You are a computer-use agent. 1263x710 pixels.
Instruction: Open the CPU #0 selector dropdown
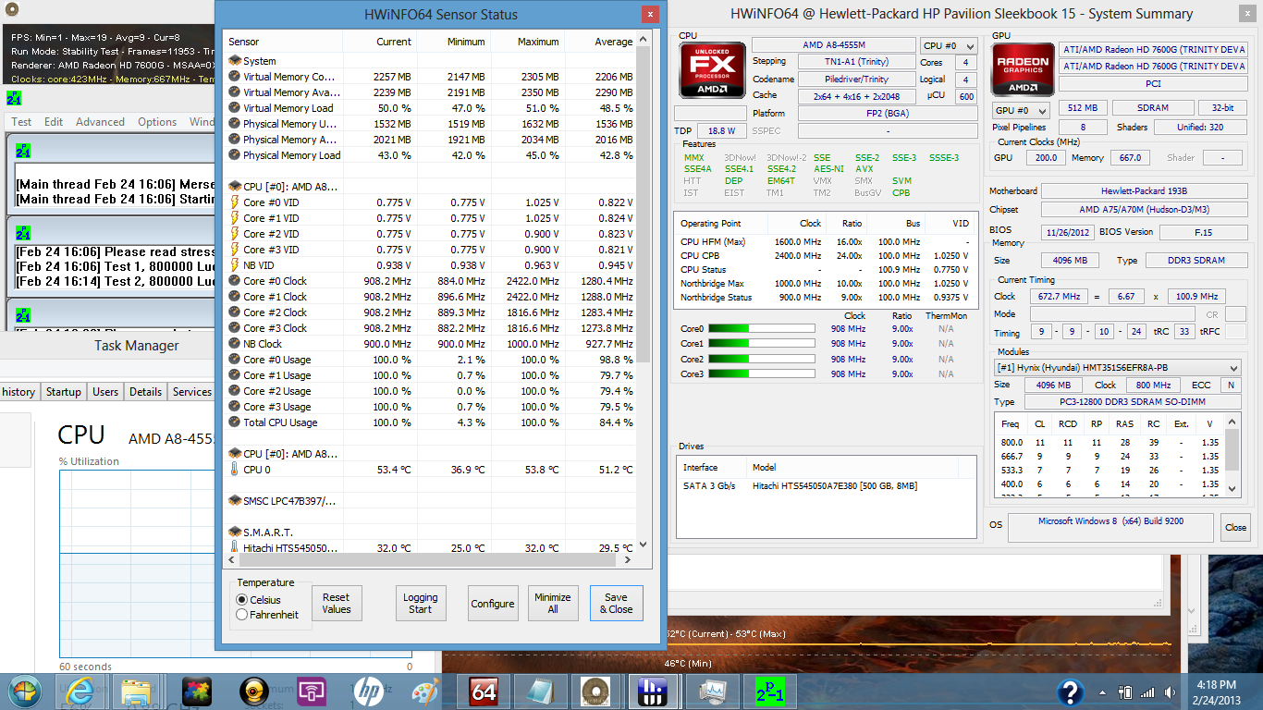coord(949,45)
